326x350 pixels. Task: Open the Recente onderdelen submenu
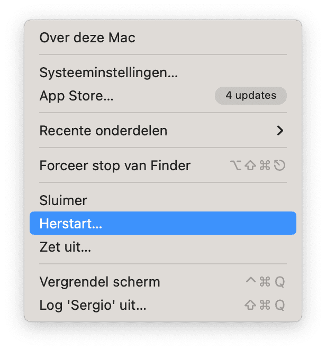[103, 130]
